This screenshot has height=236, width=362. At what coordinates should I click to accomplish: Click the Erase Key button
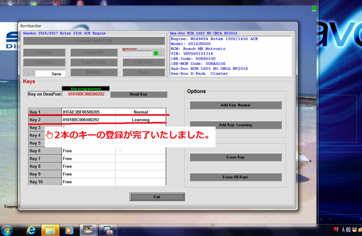(x=235, y=157)
